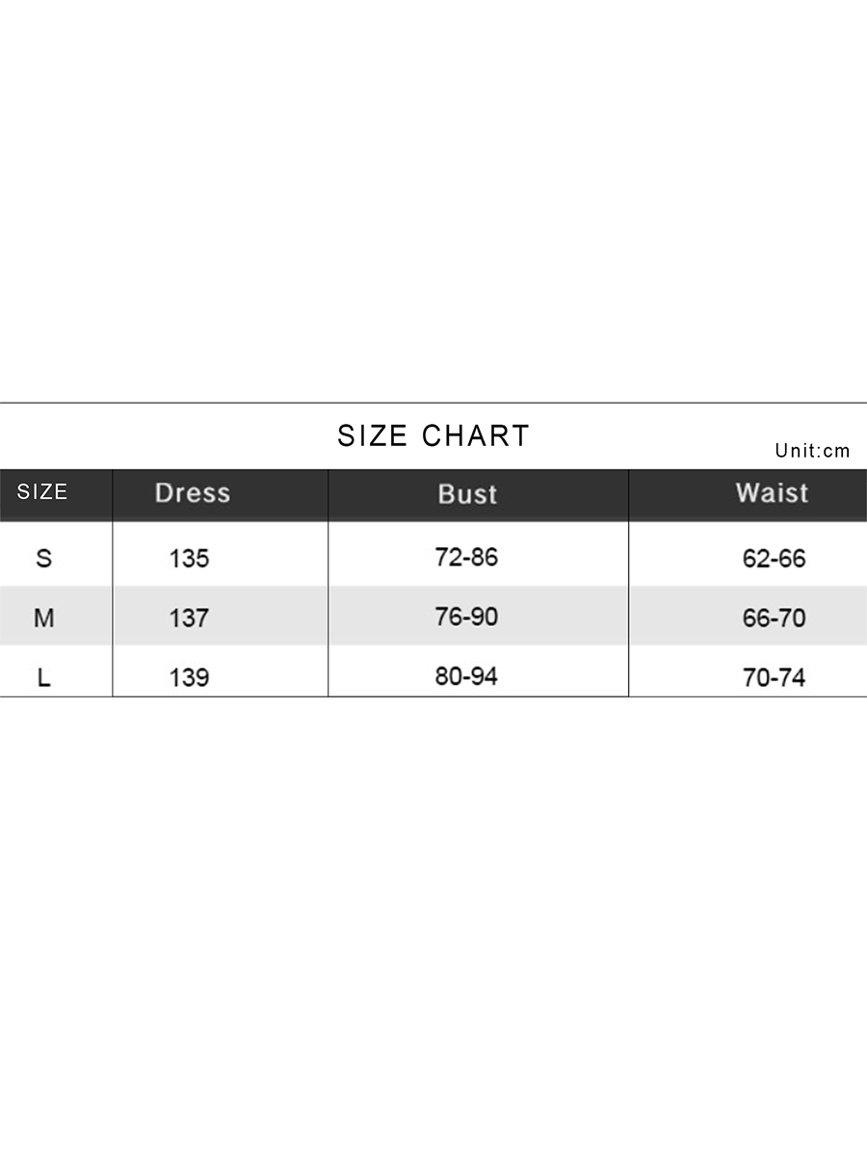Click the word CHART in the title

[476, 436]
